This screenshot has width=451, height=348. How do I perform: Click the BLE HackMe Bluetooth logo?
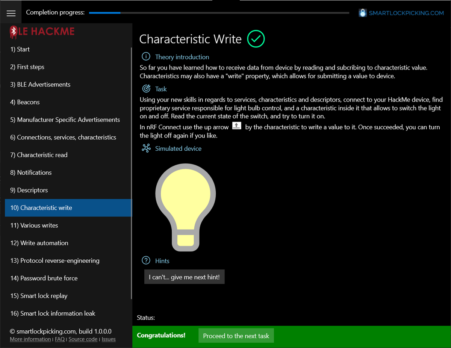tap(13, 32)
